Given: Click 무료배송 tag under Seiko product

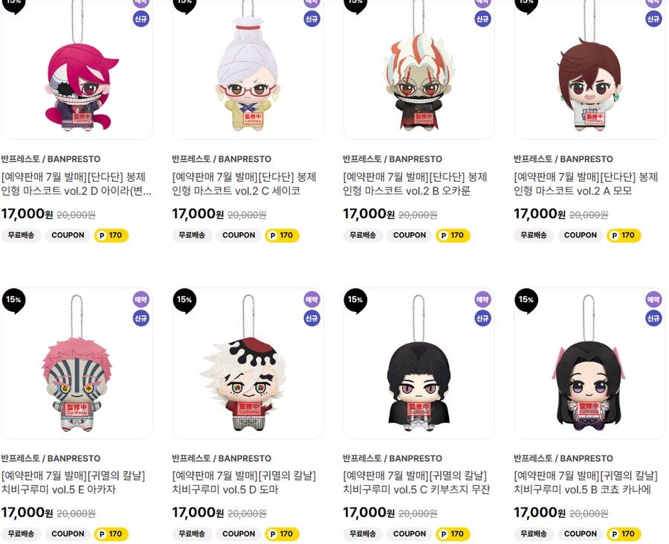Looking at the screenshot, I should tap(192, 235).
